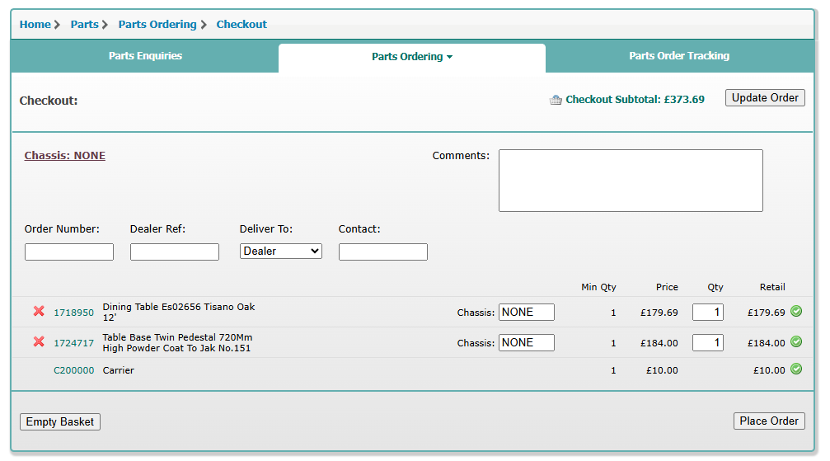The height and width of the screenshot is (461, 830).
Task: Click the Price column header
Action: tap(667, 287)
